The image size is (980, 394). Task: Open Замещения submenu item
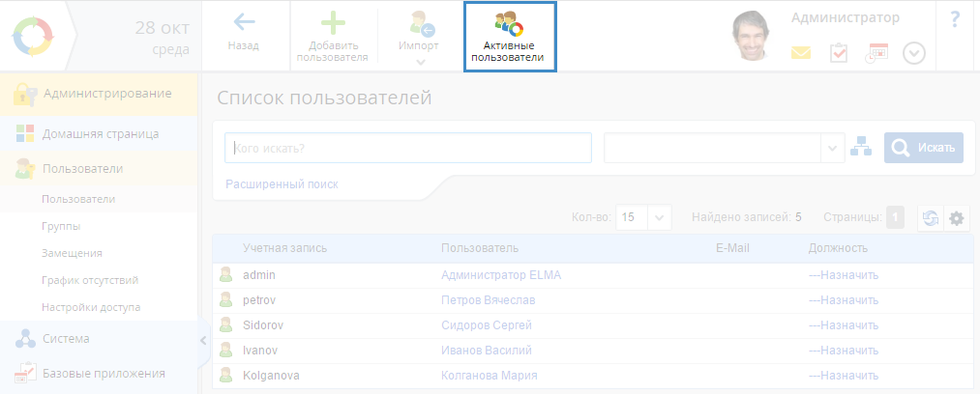(72, 253)
